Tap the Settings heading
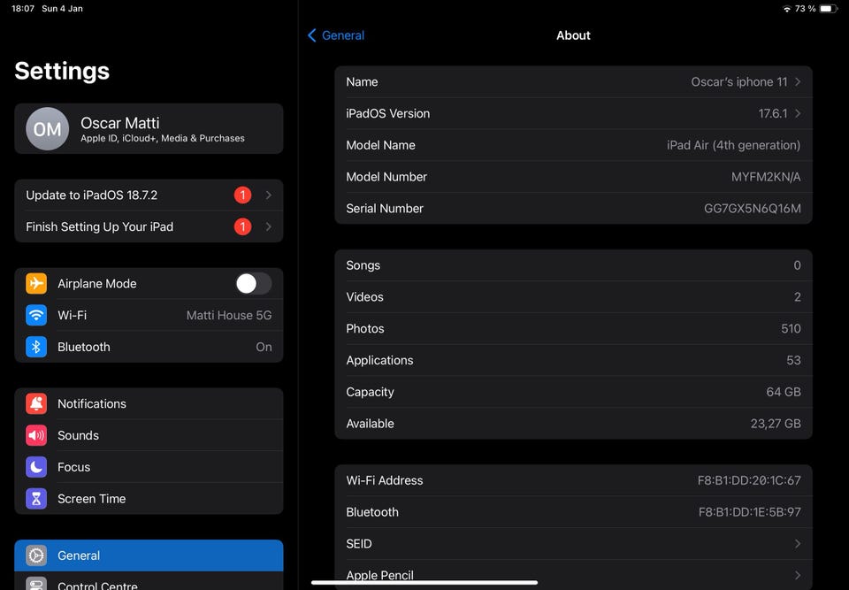 62,71
